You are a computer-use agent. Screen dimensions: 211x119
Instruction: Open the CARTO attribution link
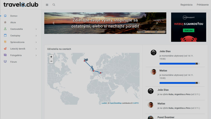point(136,103)
